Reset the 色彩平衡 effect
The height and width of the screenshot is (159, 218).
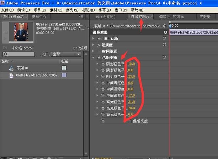tap(164, 57)
